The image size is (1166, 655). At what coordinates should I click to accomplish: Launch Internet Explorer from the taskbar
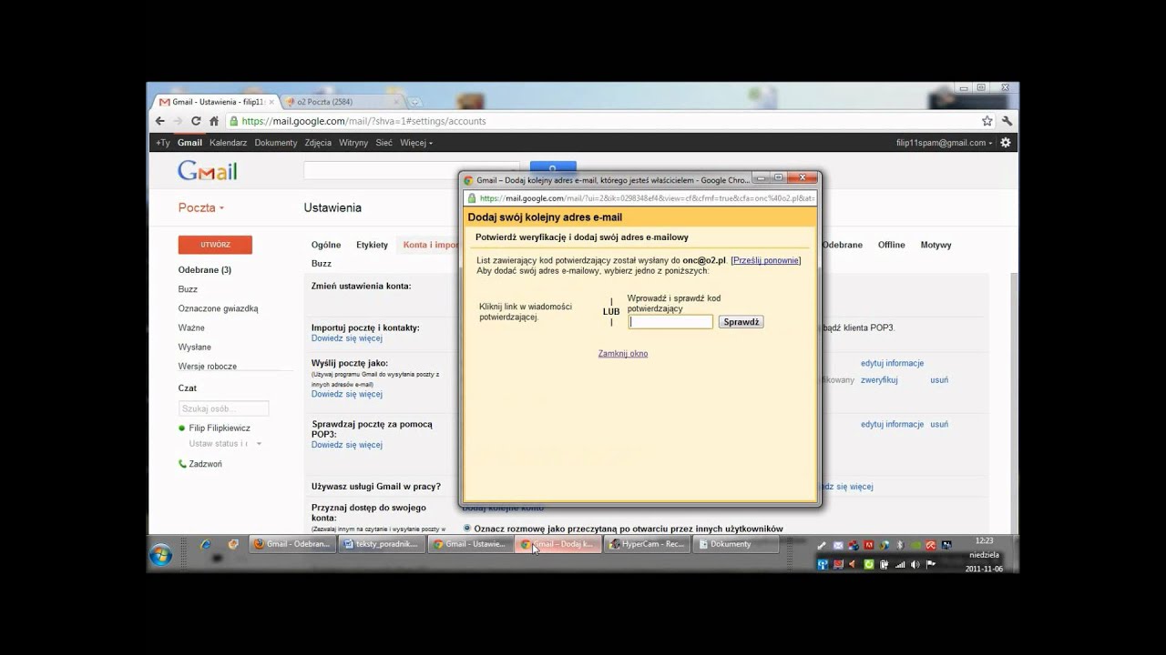tap(206, 545)
